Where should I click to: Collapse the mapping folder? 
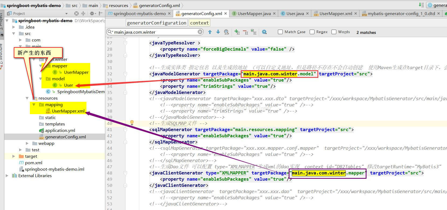pos(34,104)
